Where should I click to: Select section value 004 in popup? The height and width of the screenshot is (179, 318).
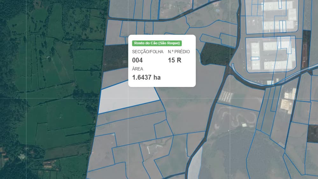click(x=137, y=60)
